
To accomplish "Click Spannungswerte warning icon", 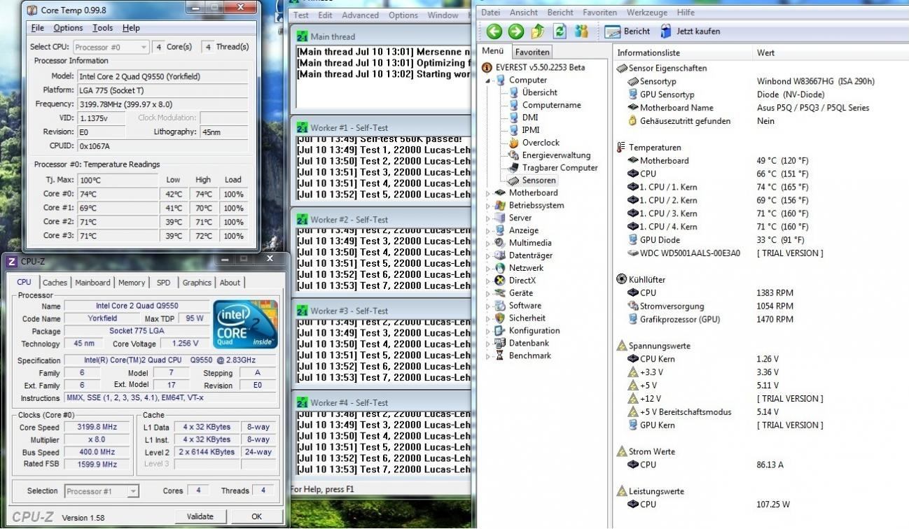I will pos(621,346).
